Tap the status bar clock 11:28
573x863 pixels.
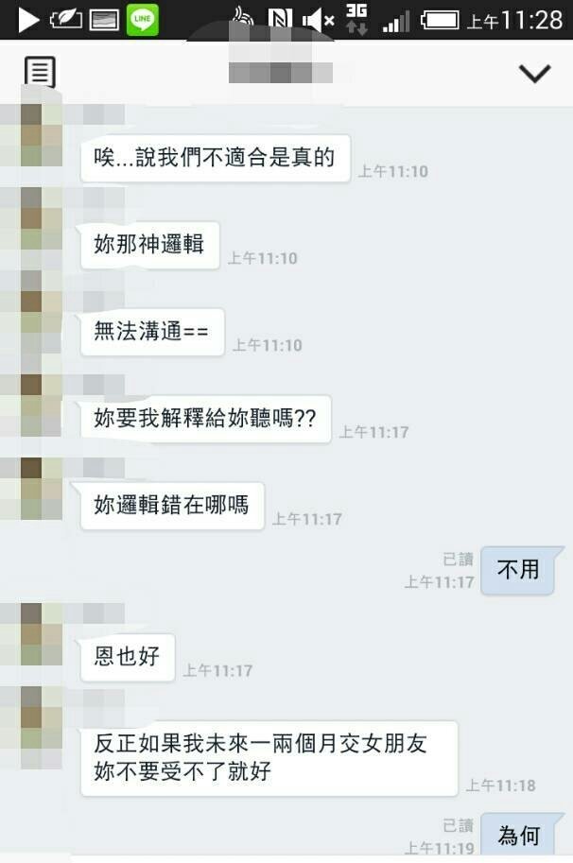[x=514, y=21]
